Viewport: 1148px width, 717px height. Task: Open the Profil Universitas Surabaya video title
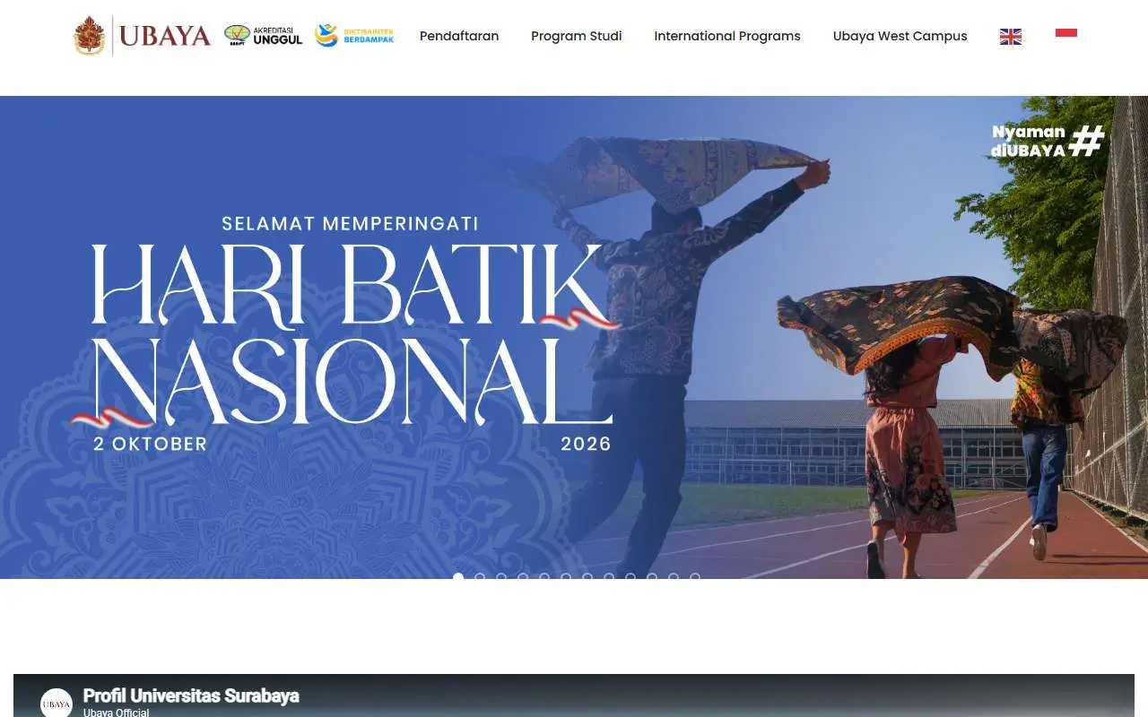pyautogui.click(x=191, y=695)
